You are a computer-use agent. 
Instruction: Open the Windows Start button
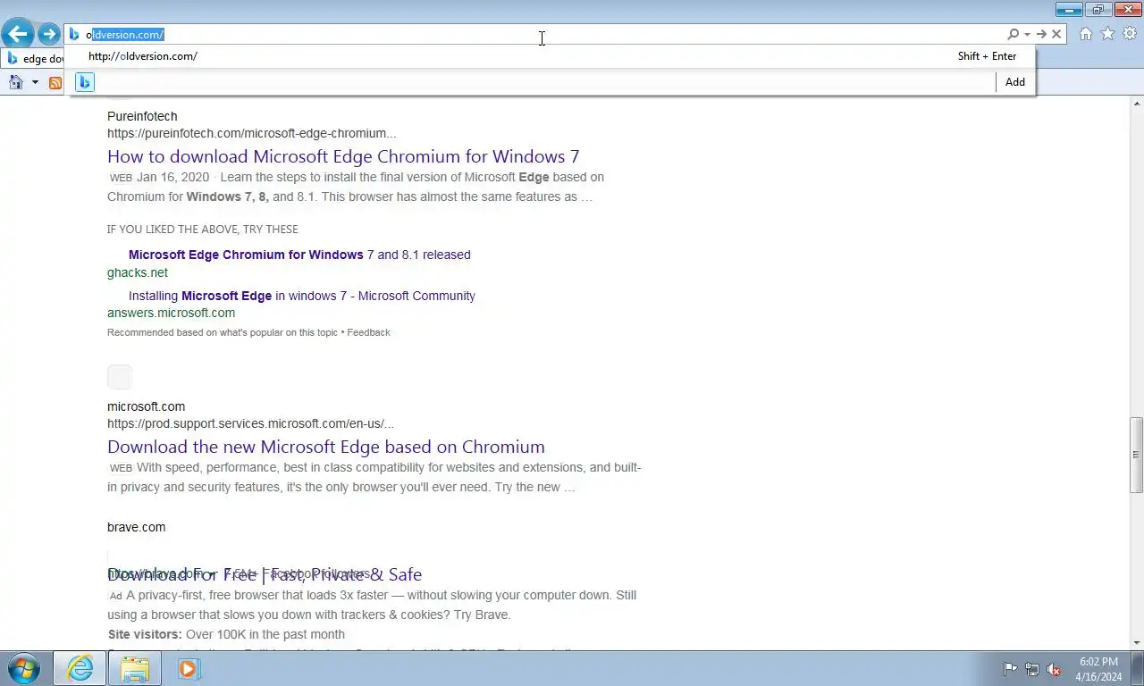point(23,668)
